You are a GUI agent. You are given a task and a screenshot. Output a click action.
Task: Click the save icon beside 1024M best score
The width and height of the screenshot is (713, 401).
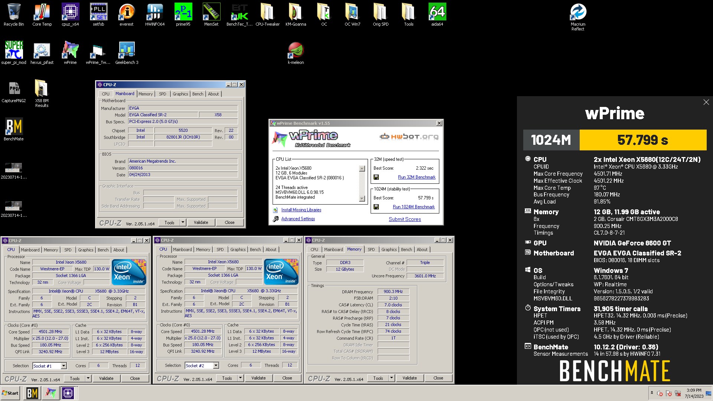376,207
